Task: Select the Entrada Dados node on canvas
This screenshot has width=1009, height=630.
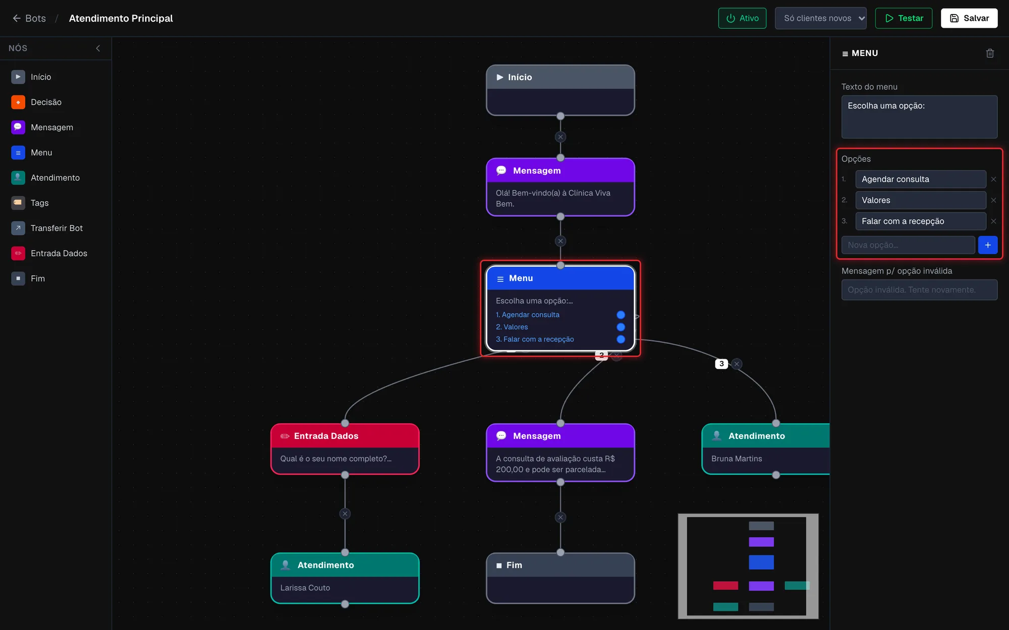Action: [345, 449]
